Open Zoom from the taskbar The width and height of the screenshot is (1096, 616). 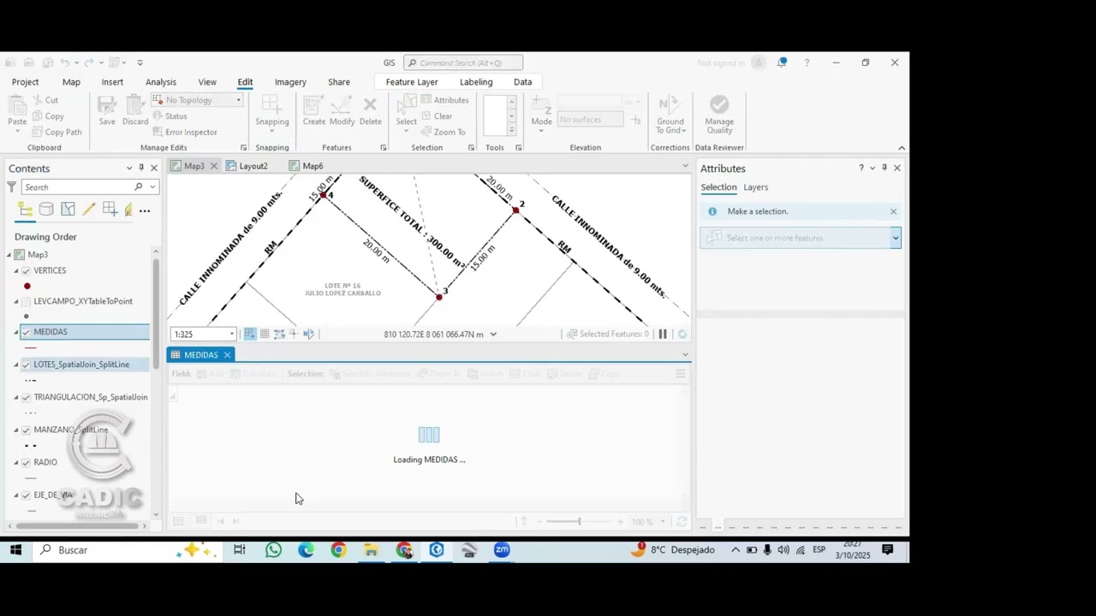pos(502,550)
